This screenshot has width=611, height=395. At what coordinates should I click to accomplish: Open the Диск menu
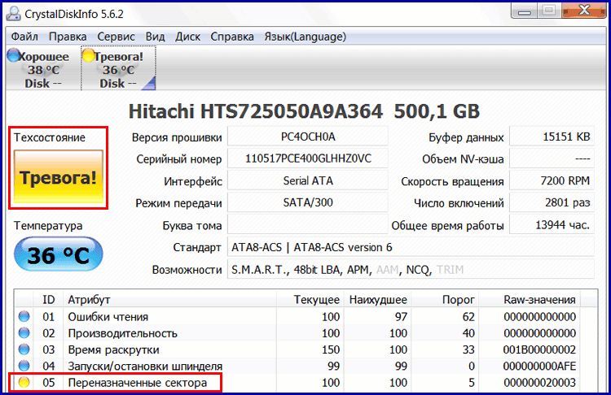tap(187, 37)
